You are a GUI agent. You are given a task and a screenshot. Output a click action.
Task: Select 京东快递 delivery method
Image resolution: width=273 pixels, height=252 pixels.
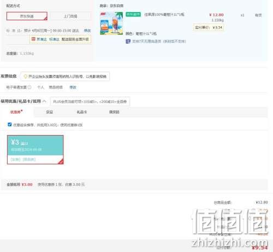click(27, 16)
